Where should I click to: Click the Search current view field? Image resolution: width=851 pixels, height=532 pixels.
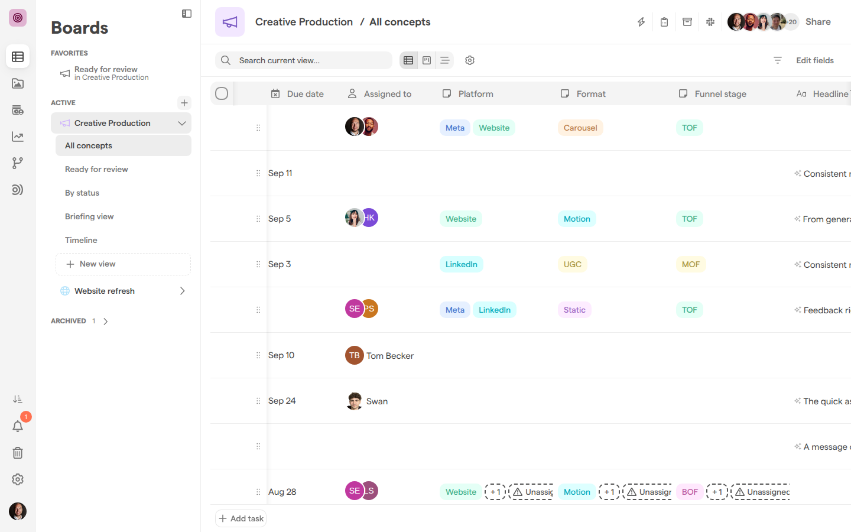coord(304,60)
